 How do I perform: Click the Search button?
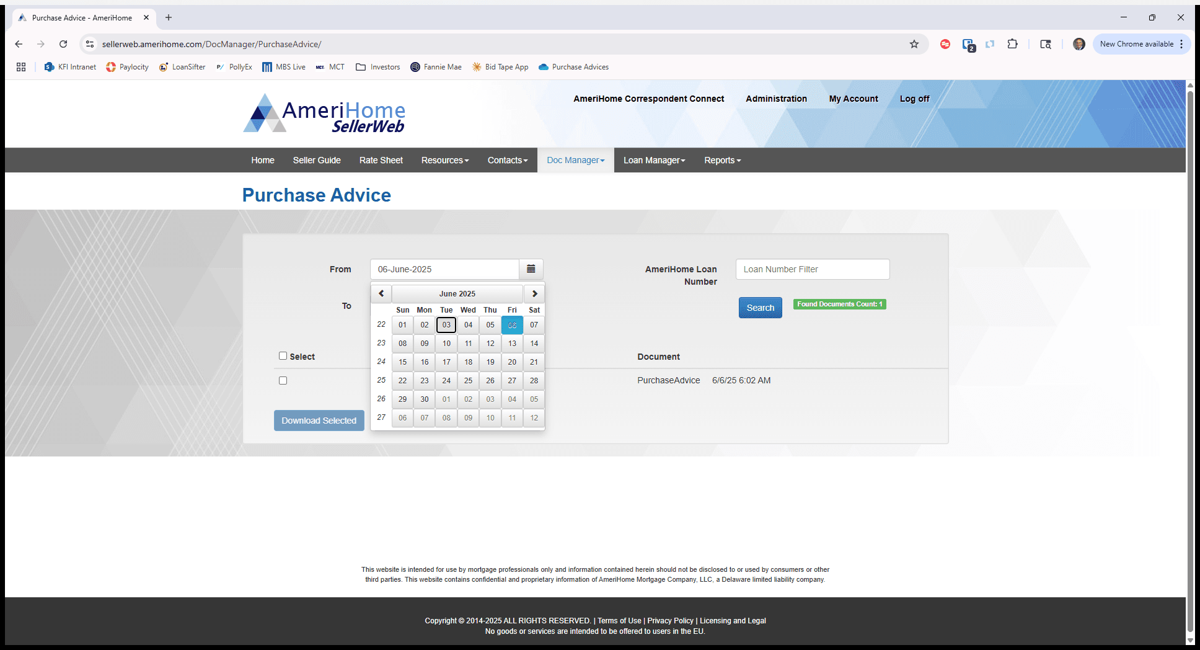click(761, 308)
